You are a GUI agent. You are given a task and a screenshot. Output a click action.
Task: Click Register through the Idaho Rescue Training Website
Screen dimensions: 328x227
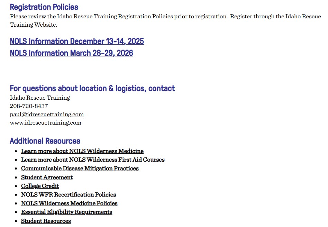click(x=275, y=17)
